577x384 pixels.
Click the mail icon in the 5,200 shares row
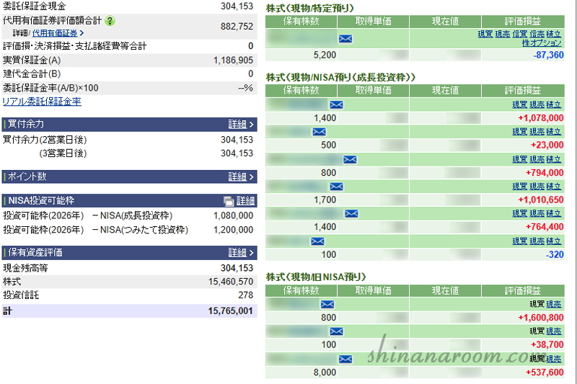pos(345,38)
